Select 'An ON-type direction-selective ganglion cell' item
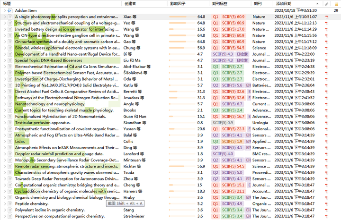 point(67,35)
